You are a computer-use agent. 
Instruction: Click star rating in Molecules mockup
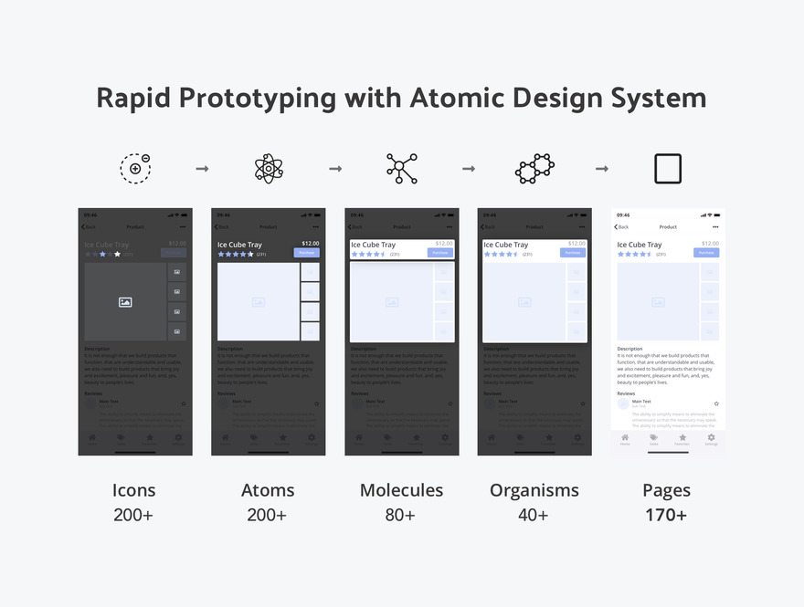(369, 254)
